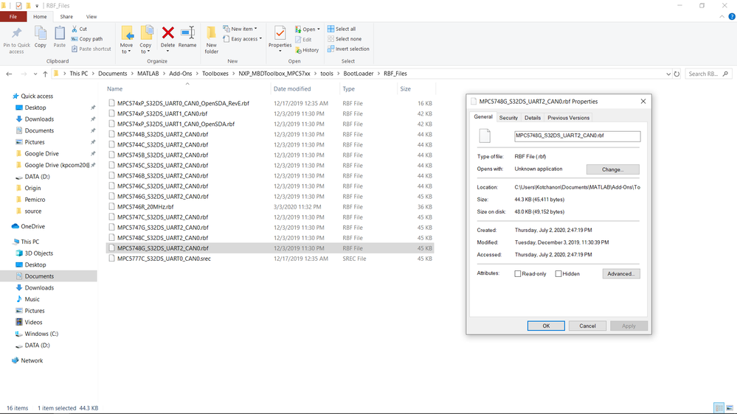Screen dimensions: 737x414
Task: Toggle the Hidden attribute checkbox
Action: pyautogui.click(x=558, y=273)
